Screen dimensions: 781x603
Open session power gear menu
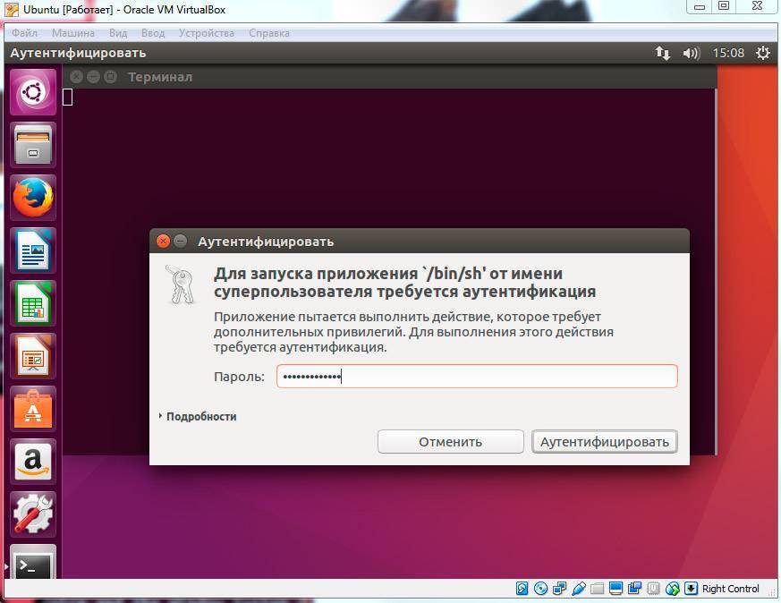(x=762, y=53)
